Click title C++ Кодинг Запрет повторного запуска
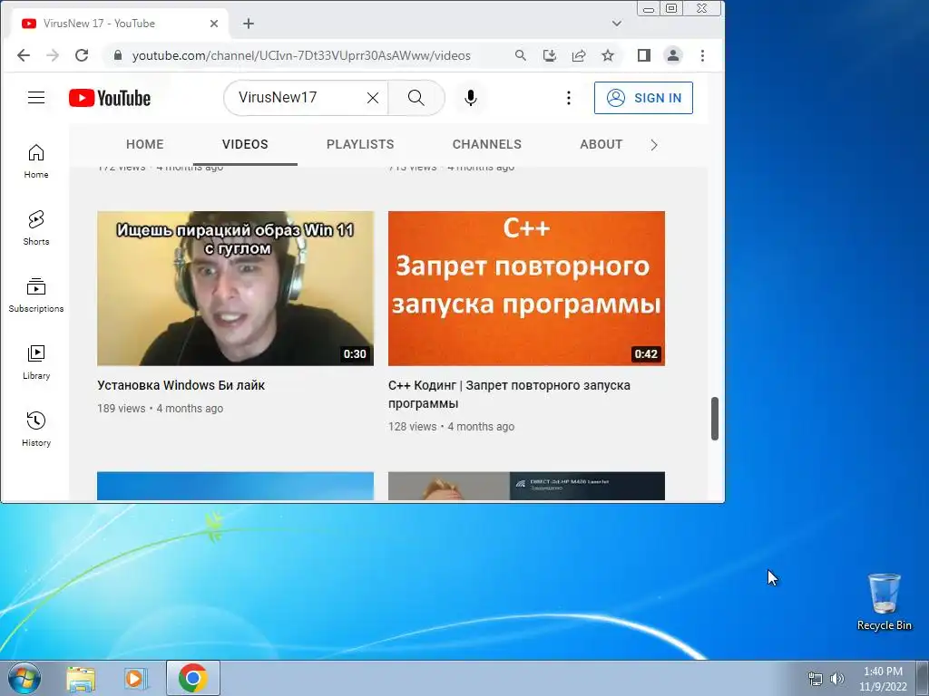929x696 pixels. pos(509,394)
